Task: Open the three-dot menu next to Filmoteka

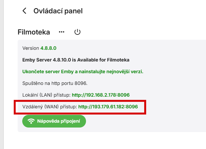Action: pos(61,32)
